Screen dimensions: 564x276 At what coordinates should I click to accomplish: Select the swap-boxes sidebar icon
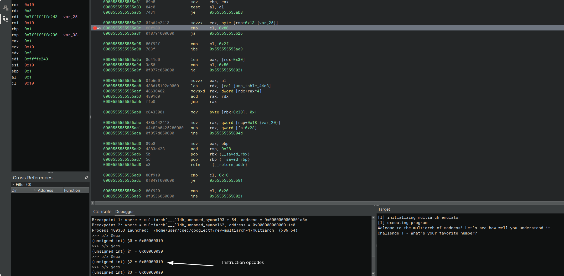pos(5,19)
